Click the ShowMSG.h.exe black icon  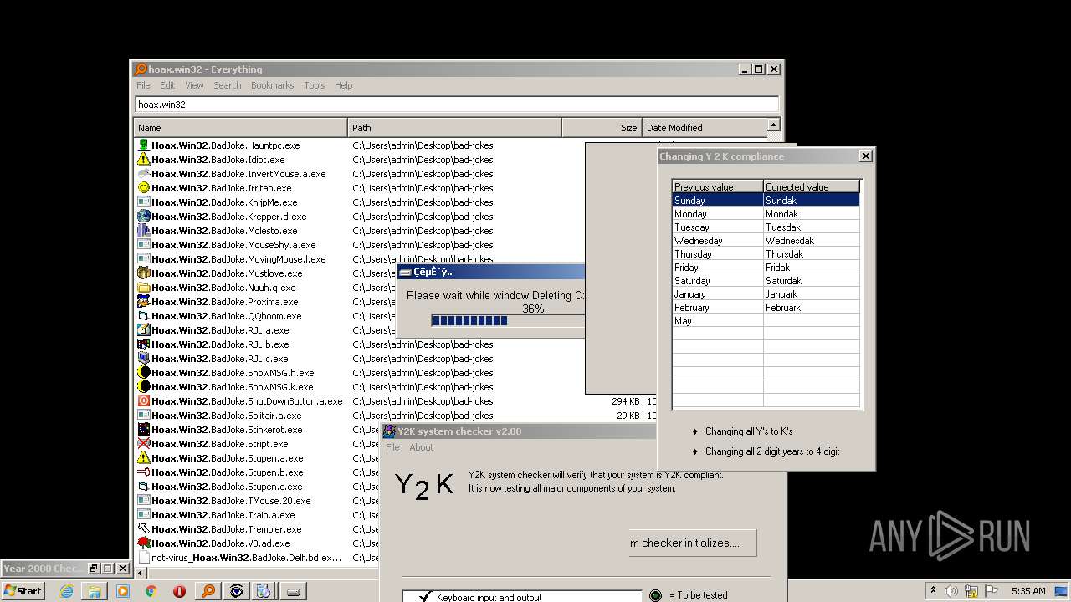tap(144, 373)
